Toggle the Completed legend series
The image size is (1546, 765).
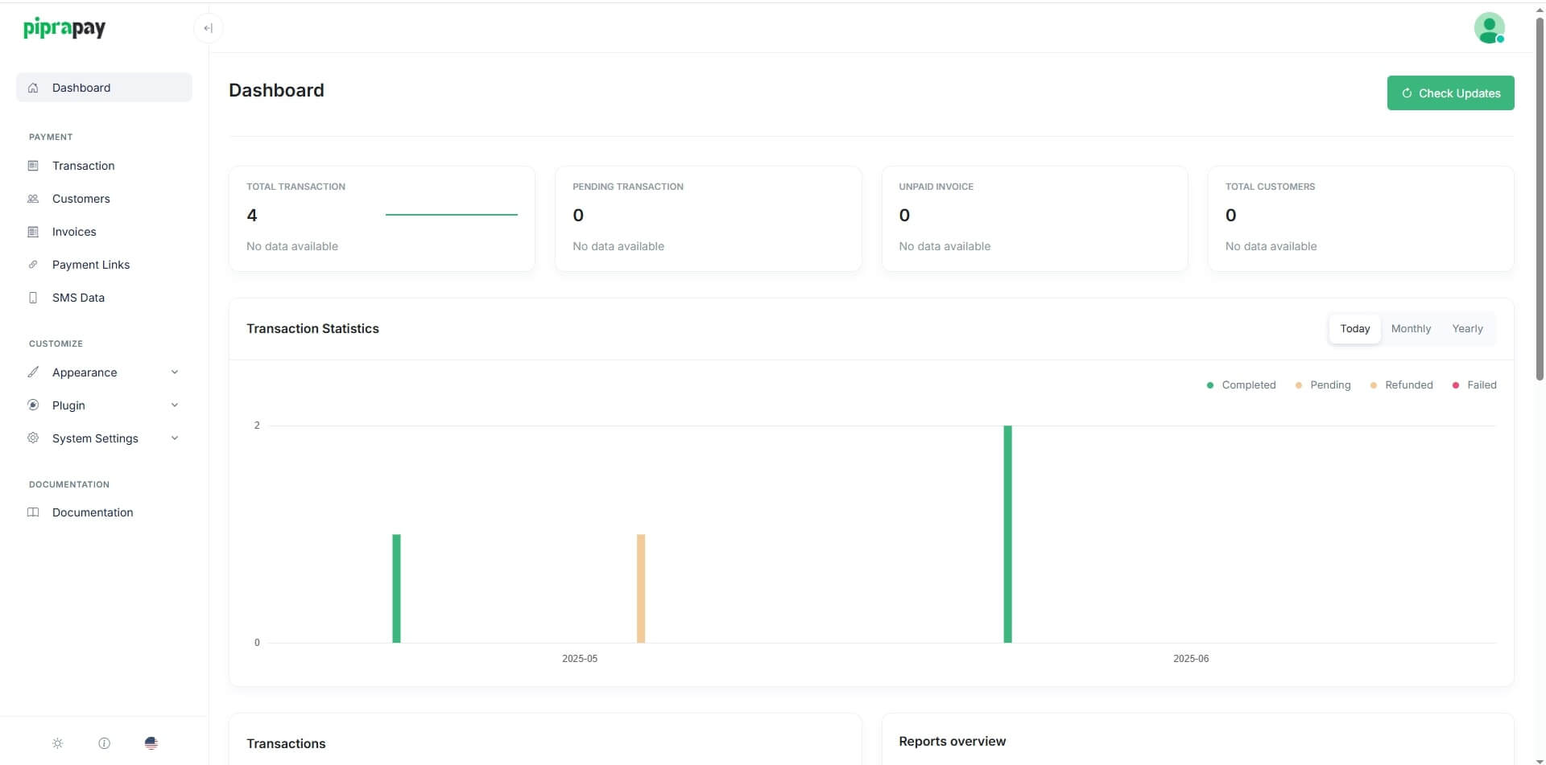coord(1241,385)
